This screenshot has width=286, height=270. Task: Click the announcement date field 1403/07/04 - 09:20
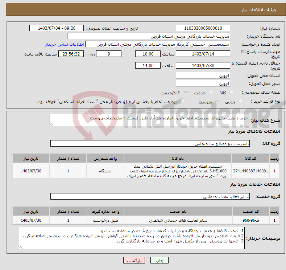click(x=57, y=28)
